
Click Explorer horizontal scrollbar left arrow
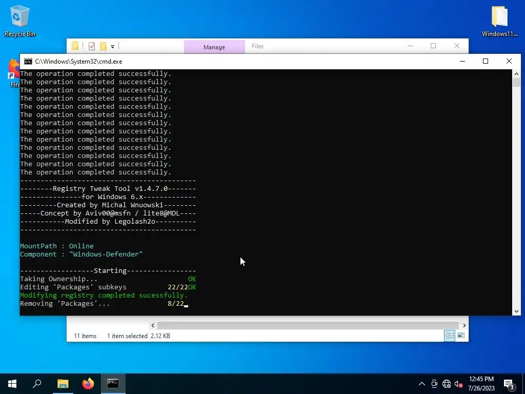(153, 325)
